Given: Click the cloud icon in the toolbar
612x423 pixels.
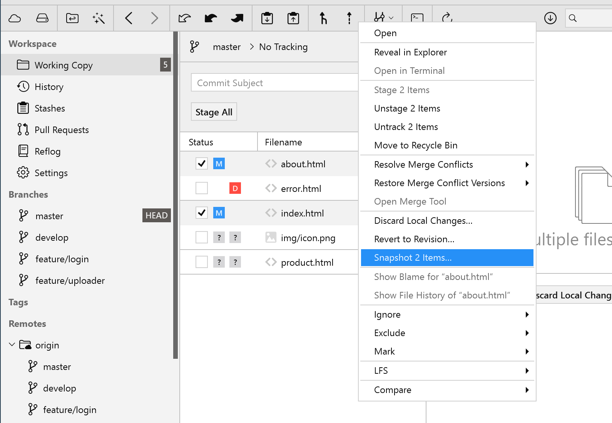Looking at the screenshot, I should click(x=15, y=18).
